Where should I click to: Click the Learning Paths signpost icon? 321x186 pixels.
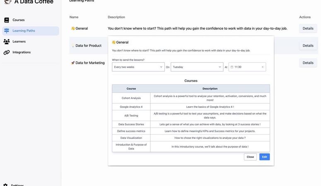point(7,31)
